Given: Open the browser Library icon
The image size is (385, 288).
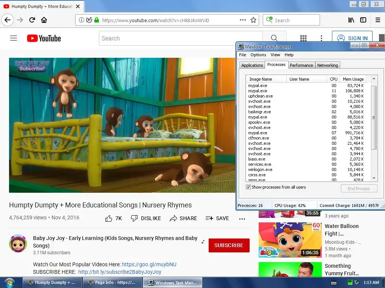Looking at the screenshot, I should point(352,20).
